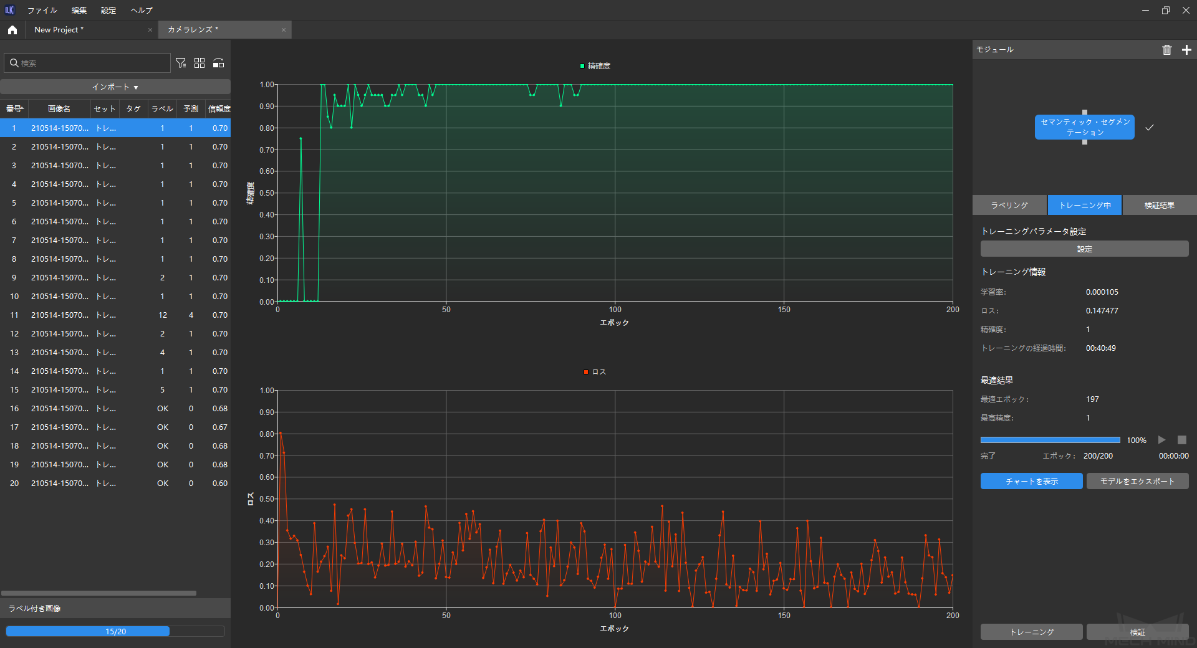
Task: Select image row number 20
Action: [115, 483]
